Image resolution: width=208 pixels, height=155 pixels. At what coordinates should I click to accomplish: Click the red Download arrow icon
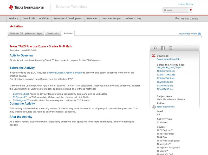click(153, 55)
